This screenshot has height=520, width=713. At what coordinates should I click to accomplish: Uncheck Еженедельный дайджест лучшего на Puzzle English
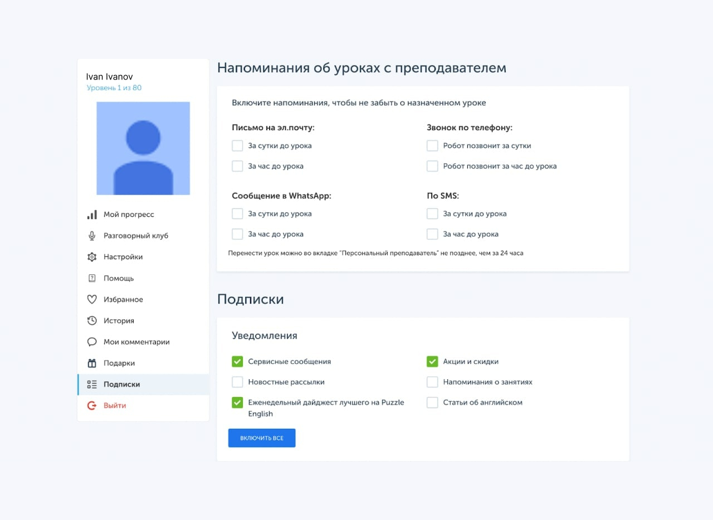click(237, 402)
